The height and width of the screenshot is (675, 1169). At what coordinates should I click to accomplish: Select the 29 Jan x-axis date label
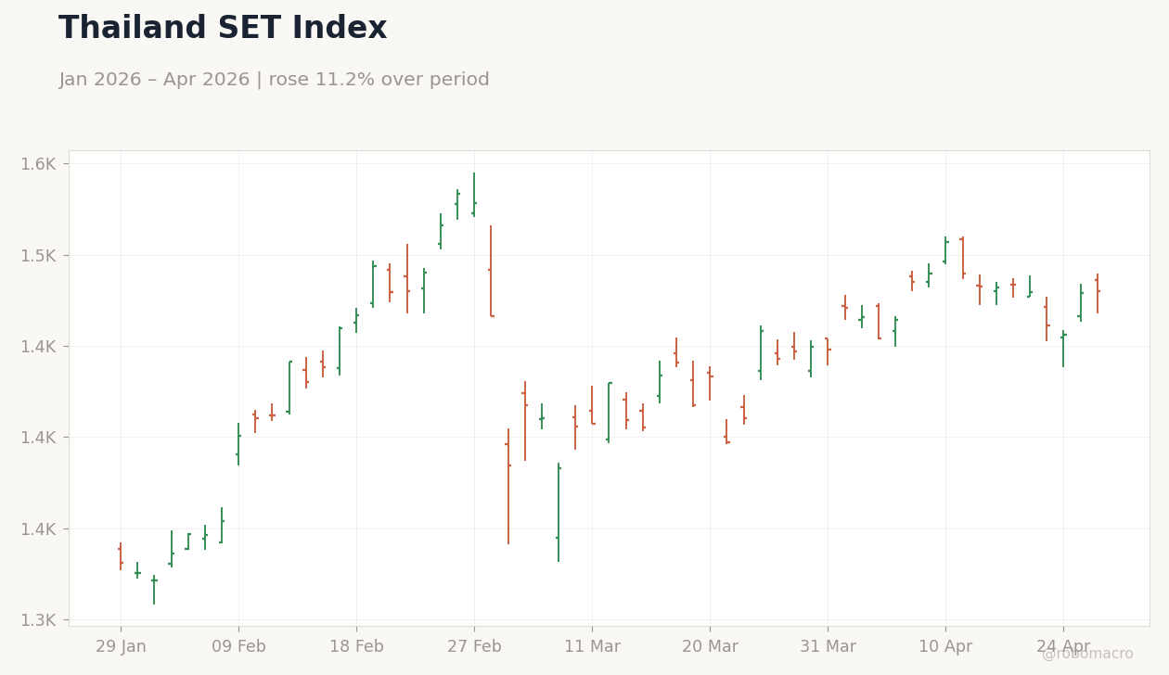[121, 647]
